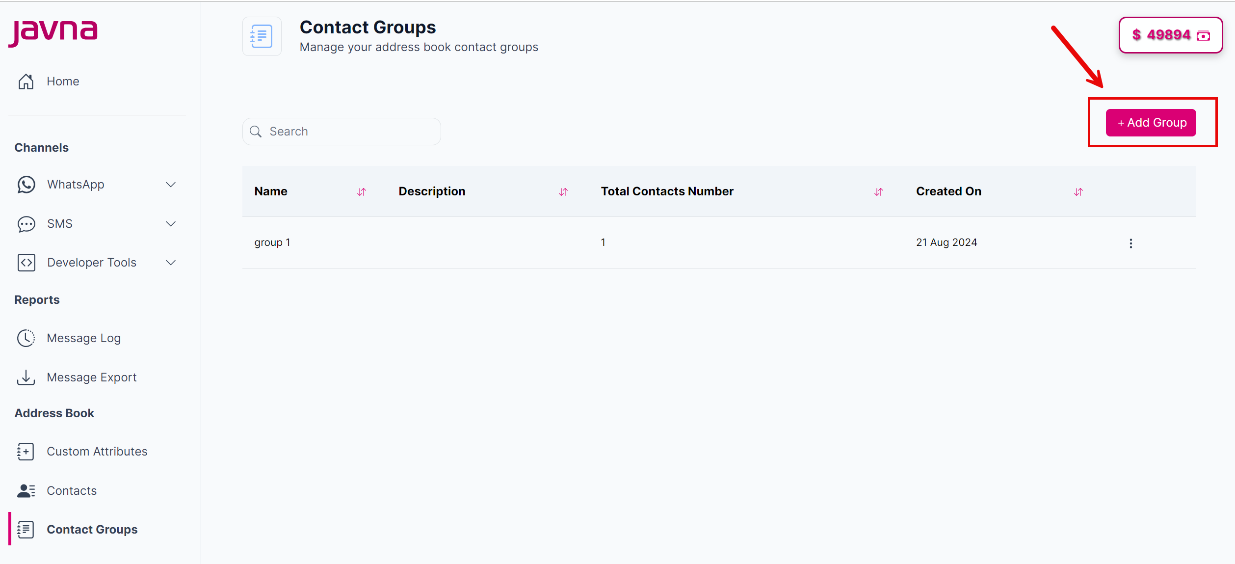
Task: Click the search magnifier icon
Action: [255, 131]
